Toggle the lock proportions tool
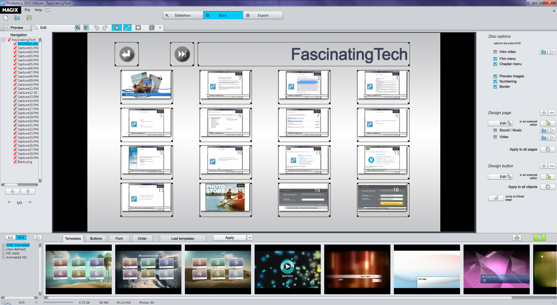The height and width of the screenshot is (305, 557). tap(116, 28)
